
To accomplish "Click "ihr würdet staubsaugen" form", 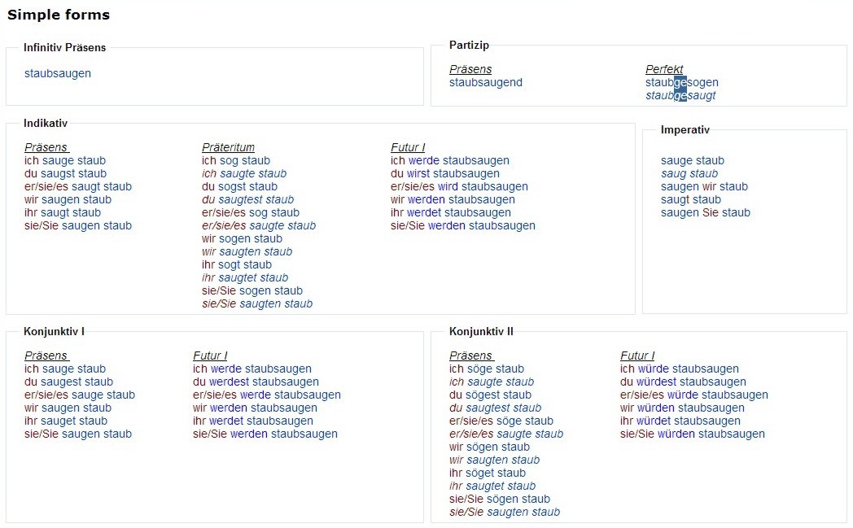I will (680, 421).
